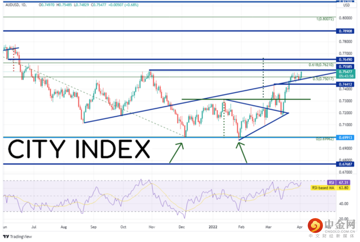Image resolution: width=360 pixels, height=242 pixels.
Task: Click the 0.75585 price label
Action: point(345,66)
